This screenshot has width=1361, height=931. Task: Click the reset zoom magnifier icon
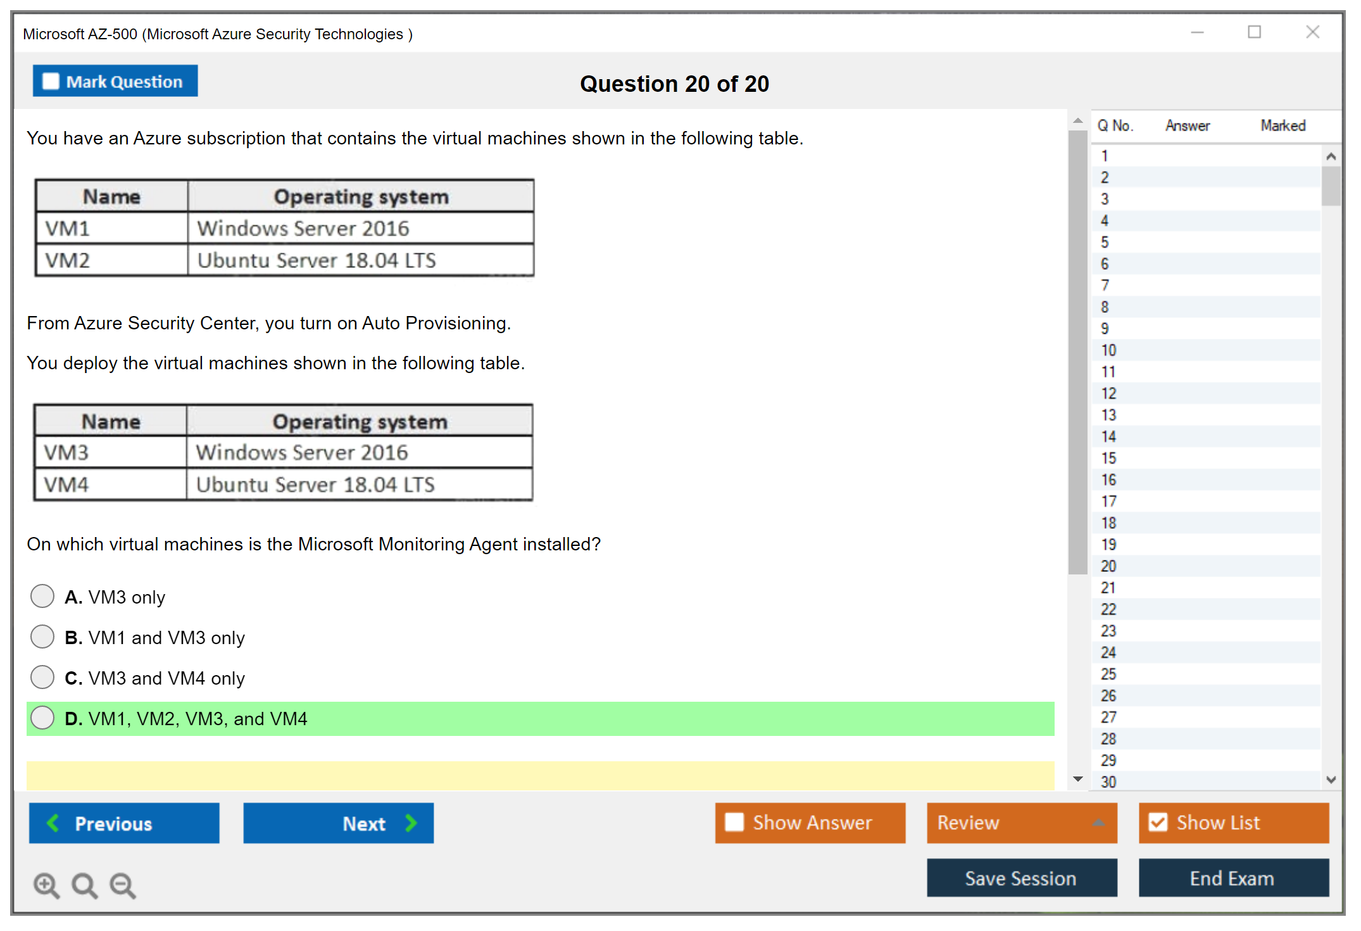point(84,885)
